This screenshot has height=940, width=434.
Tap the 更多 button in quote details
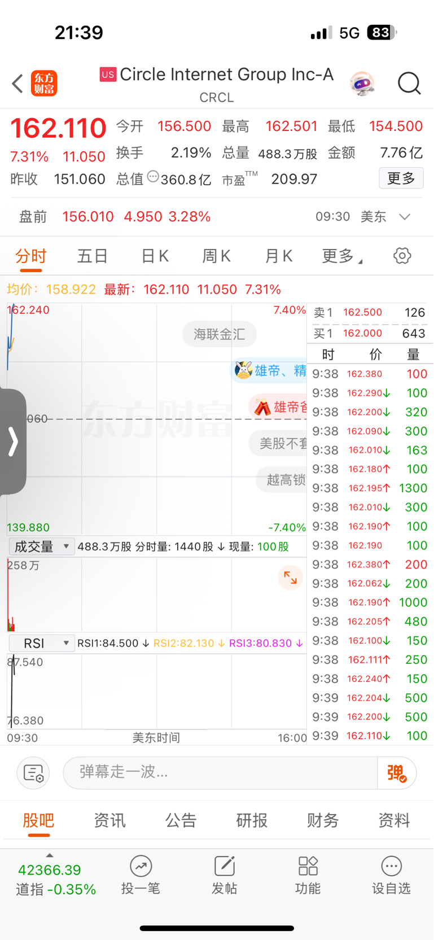[401, 178]
